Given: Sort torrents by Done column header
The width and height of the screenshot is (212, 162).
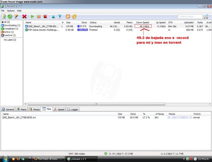Looking at the screenshot, I should point(82,22).
